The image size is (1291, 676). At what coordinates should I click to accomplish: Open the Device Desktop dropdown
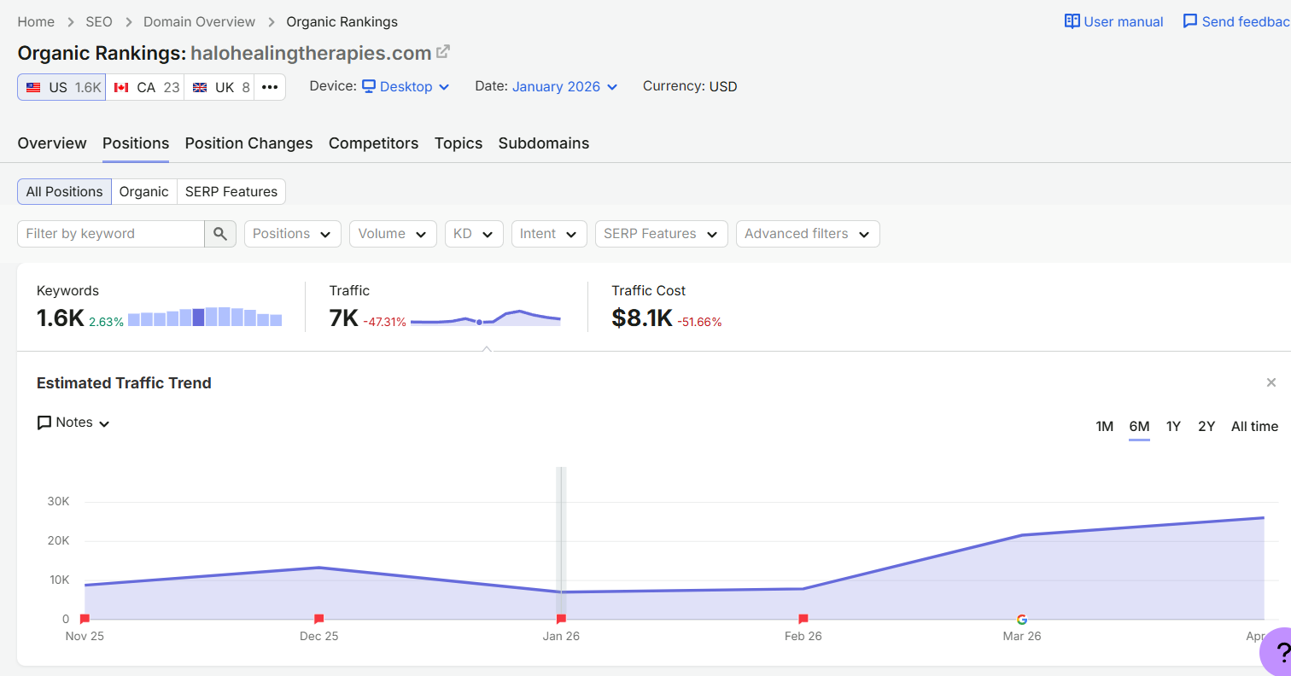(x=406, y=86)
